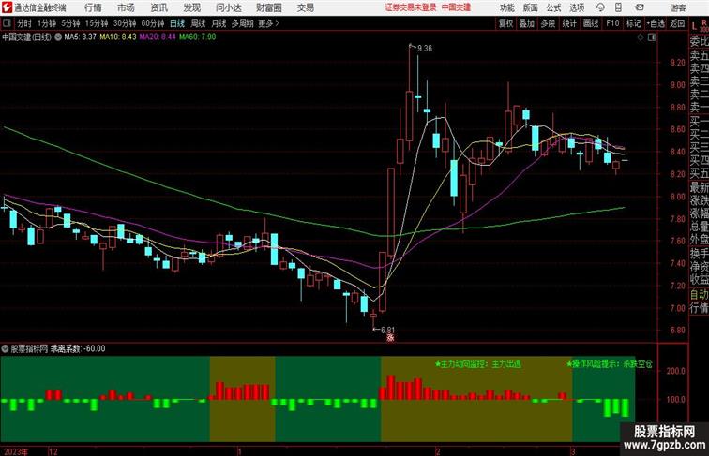Add stock via +自选 button
Image resolution: width=709 pixels, height=456 pixels.
[656, 23]
